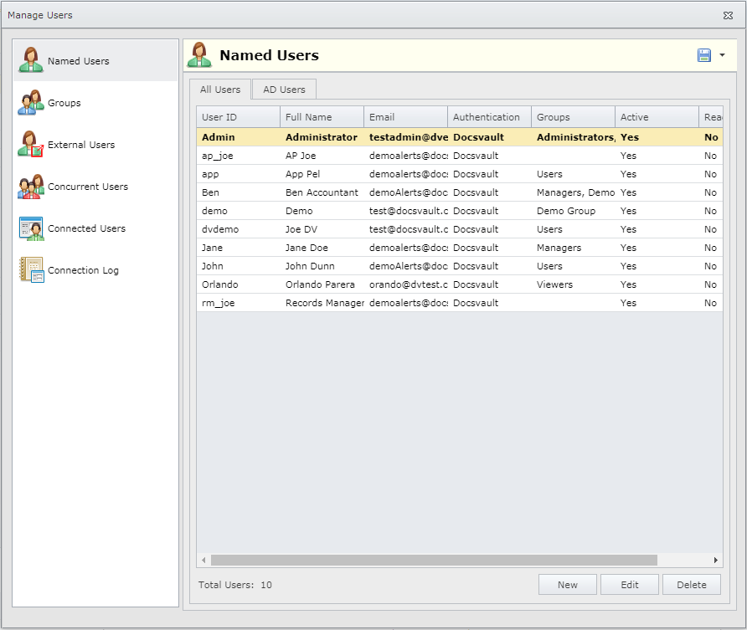Viewport: 747px width, 630px height.
Task: Expand dropdown arrow beside save icon
Action: (722, 55)
